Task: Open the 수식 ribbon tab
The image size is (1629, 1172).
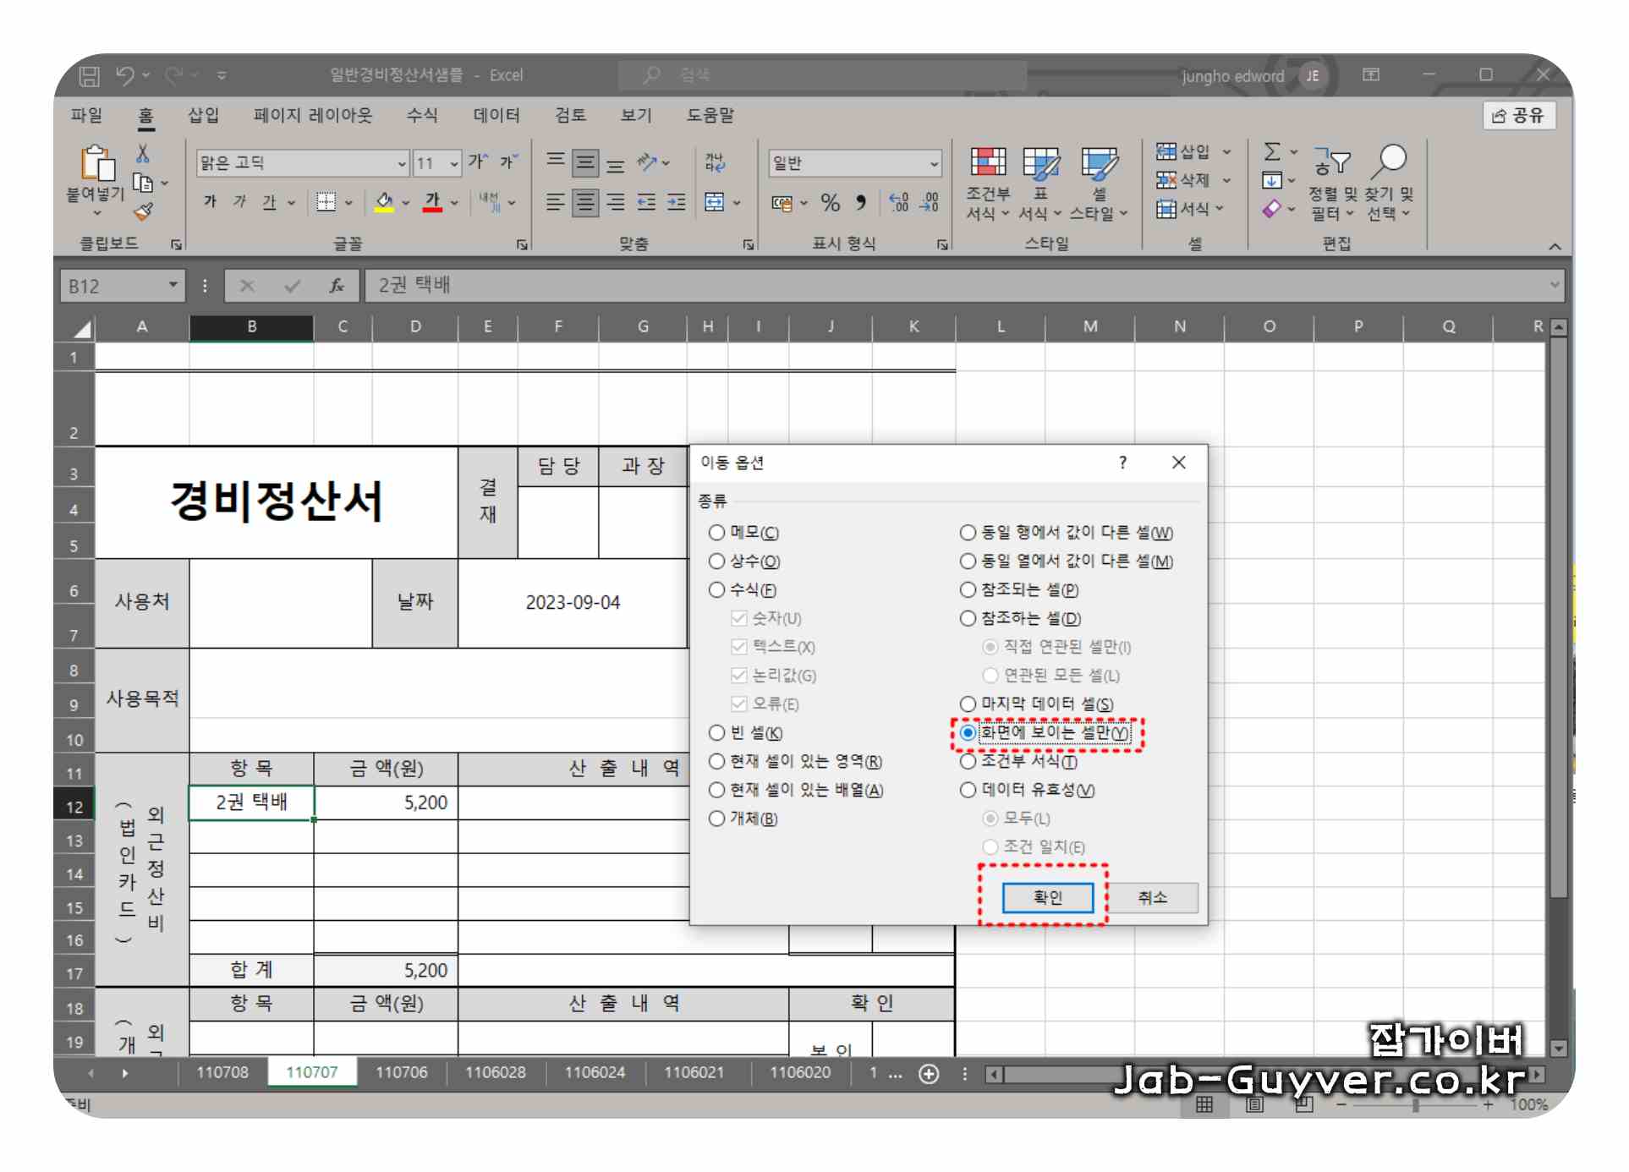Action: [421, 115]
